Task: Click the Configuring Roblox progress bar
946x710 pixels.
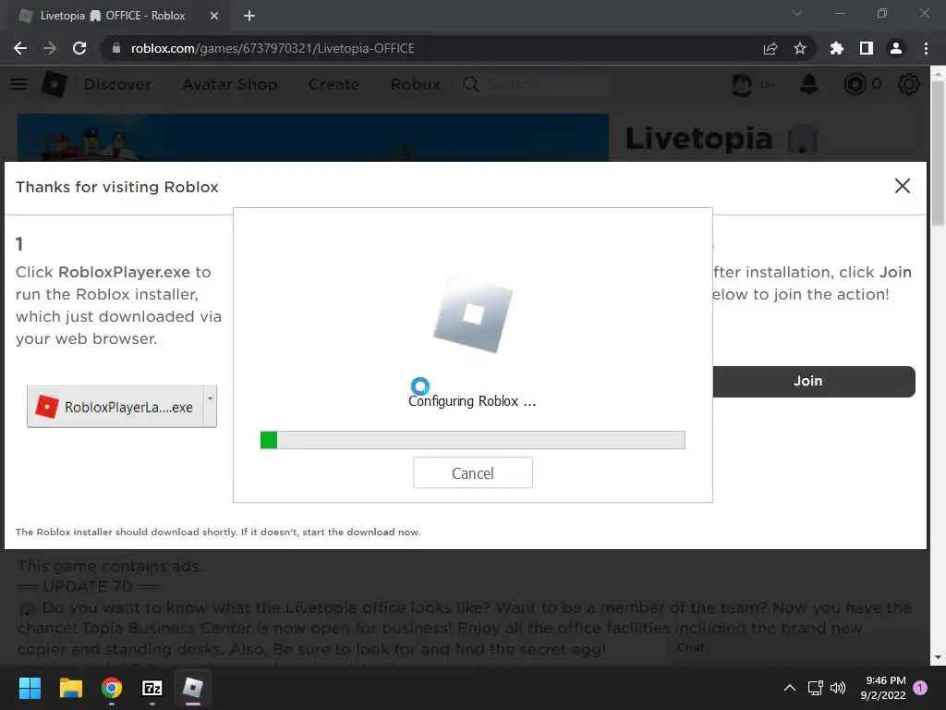Action: click(472, 440)
